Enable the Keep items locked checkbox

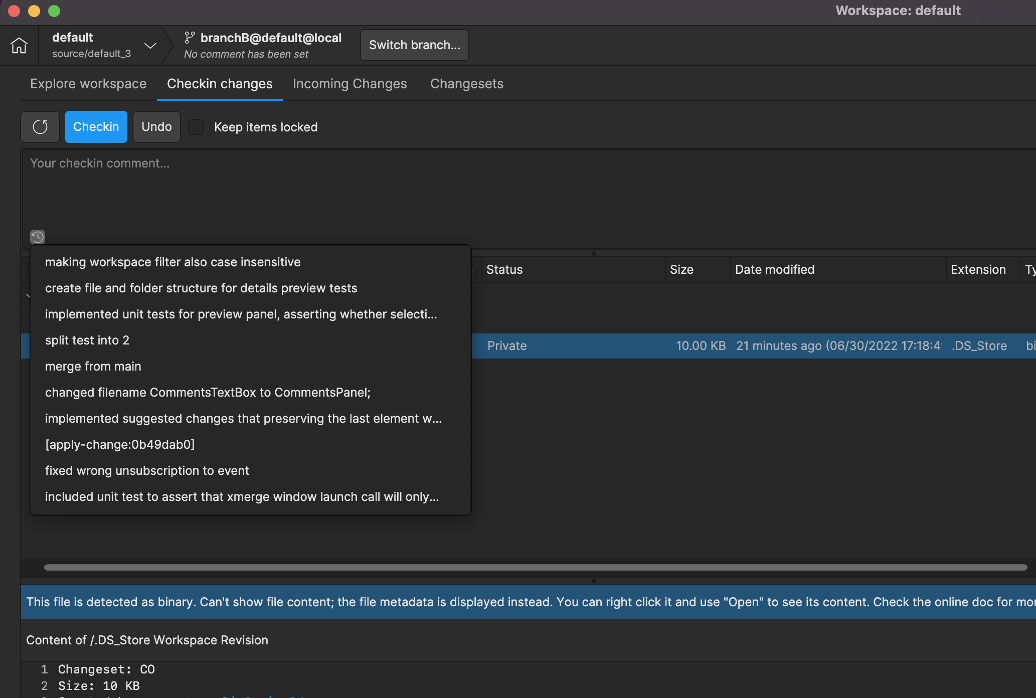tap(196, 127)
